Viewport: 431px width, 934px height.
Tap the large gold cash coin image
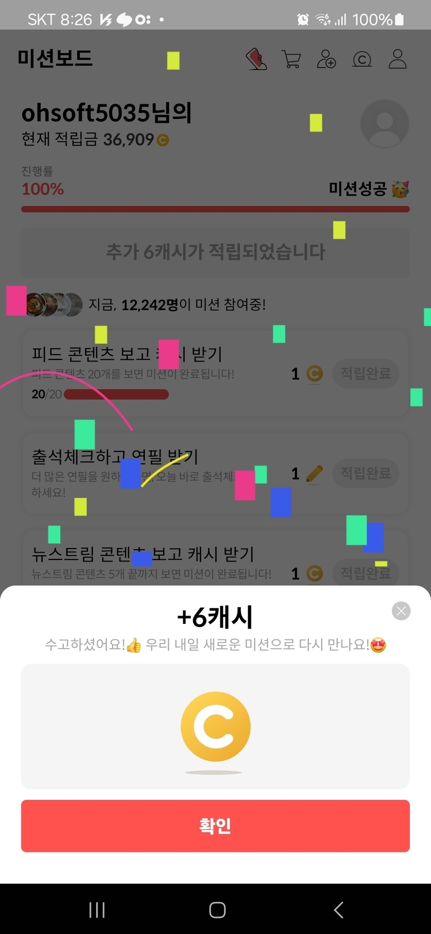216,726
